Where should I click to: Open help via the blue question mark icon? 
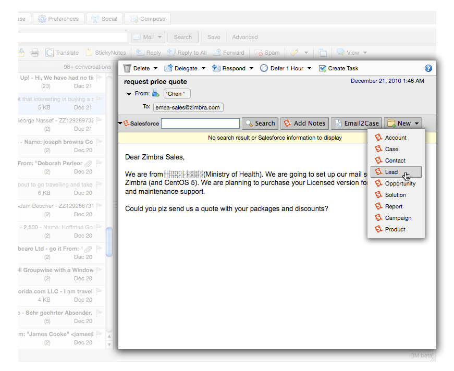point(428,68)
